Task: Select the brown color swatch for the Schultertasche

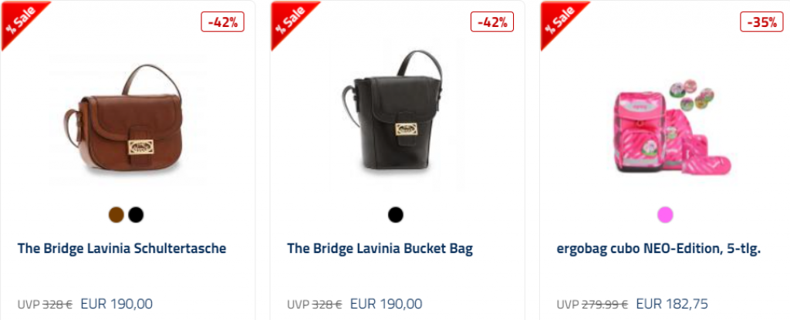Action: [x=116, y=215]
